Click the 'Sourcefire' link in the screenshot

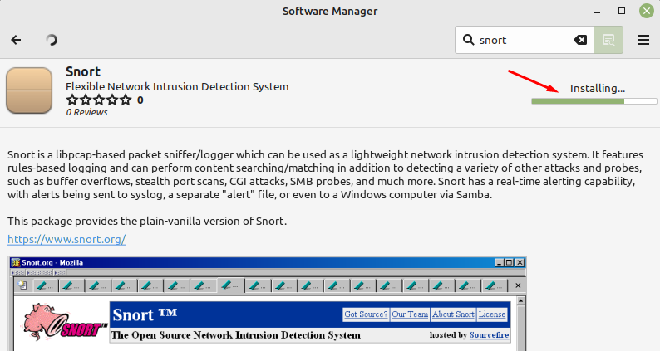(489, 335)
